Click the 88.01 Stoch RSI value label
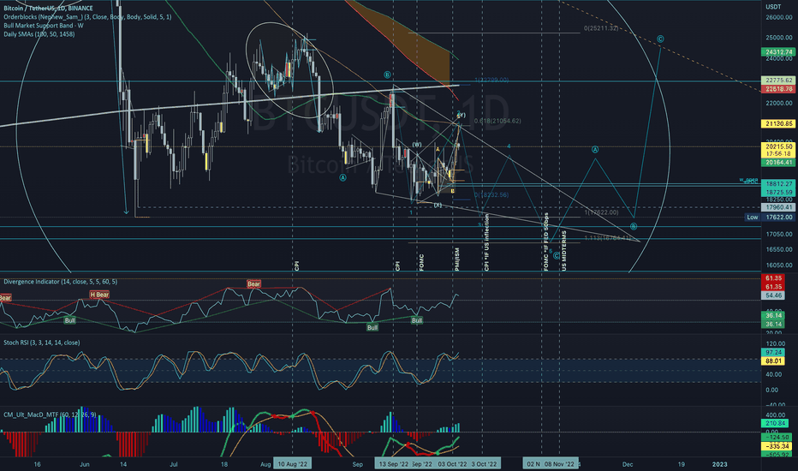The width and height of the screenshot is (798, 471). tap(773, 361)
